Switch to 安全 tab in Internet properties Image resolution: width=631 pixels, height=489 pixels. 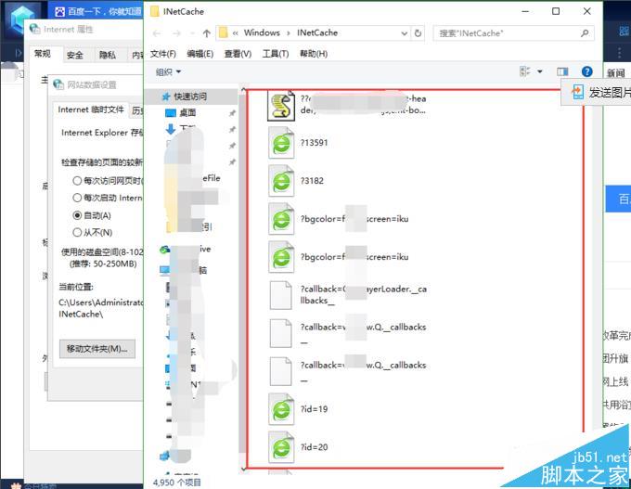pyautogui.click(x=75, y=55)
